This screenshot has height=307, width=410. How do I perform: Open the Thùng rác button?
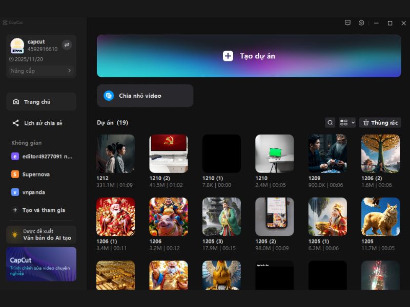(x=380, y=122)
